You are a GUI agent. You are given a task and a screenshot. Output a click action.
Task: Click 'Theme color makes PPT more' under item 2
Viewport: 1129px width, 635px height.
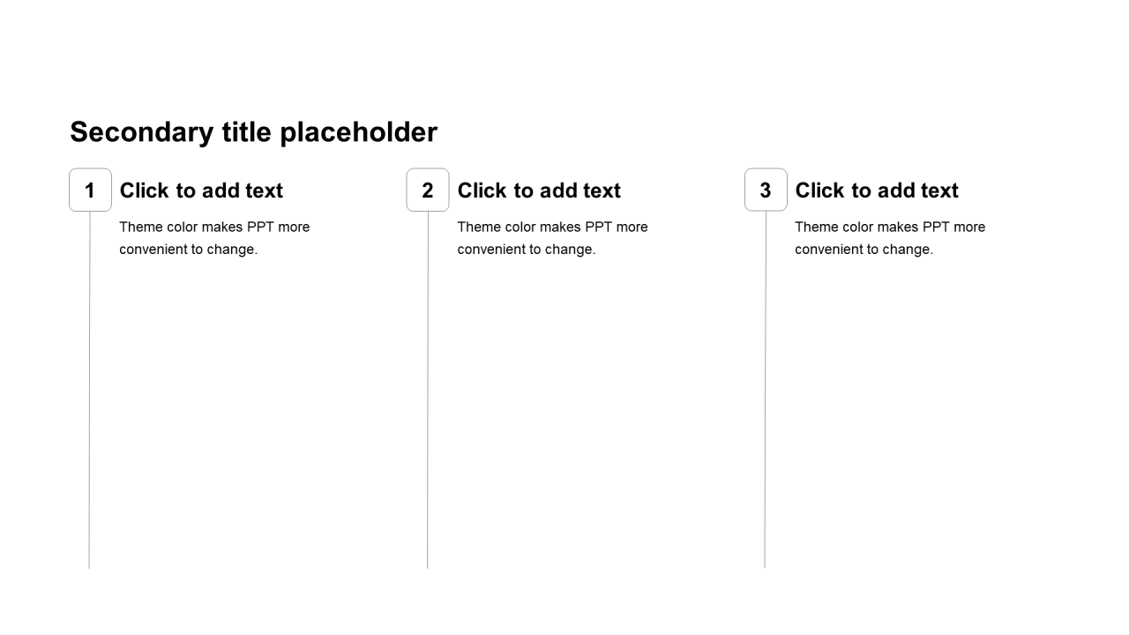tap(552, 227)
